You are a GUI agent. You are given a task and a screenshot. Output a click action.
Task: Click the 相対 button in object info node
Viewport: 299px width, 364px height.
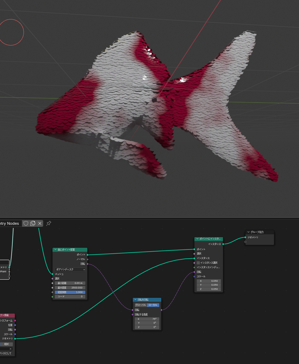6,344
